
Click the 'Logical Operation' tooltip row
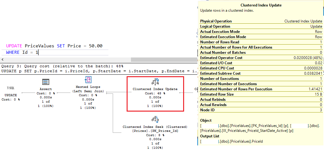pos(261,26)
